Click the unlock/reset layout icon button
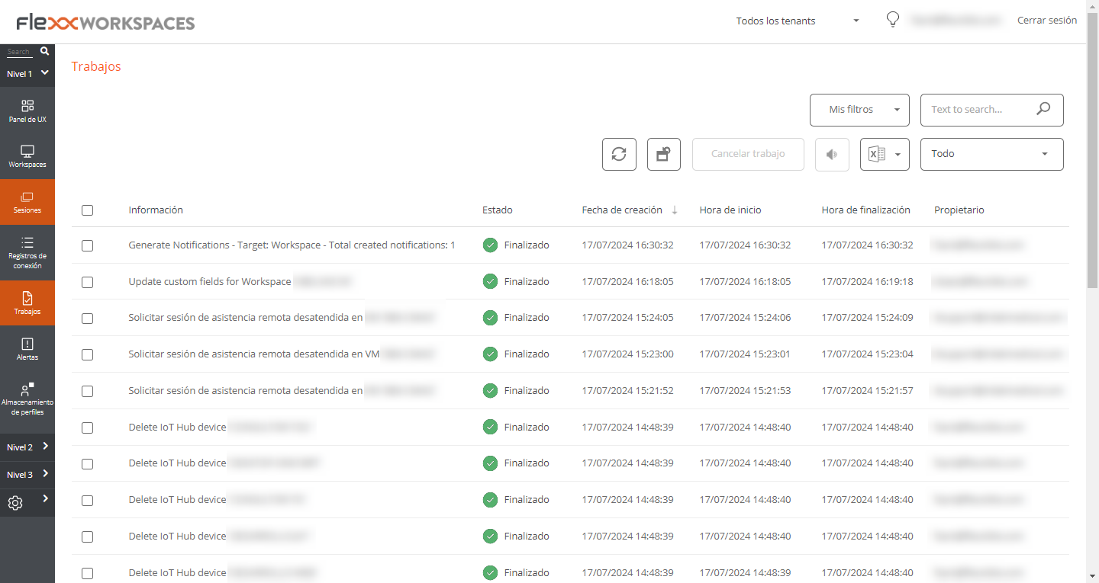Image resolution: width=1099 pixels, height=583 pixels. click(664, 154)
